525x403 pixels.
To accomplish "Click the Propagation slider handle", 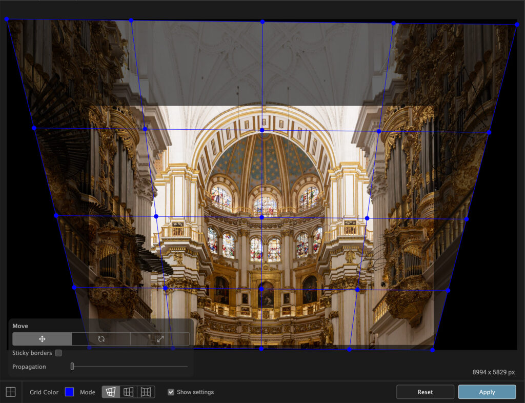I will coord(72,367).
